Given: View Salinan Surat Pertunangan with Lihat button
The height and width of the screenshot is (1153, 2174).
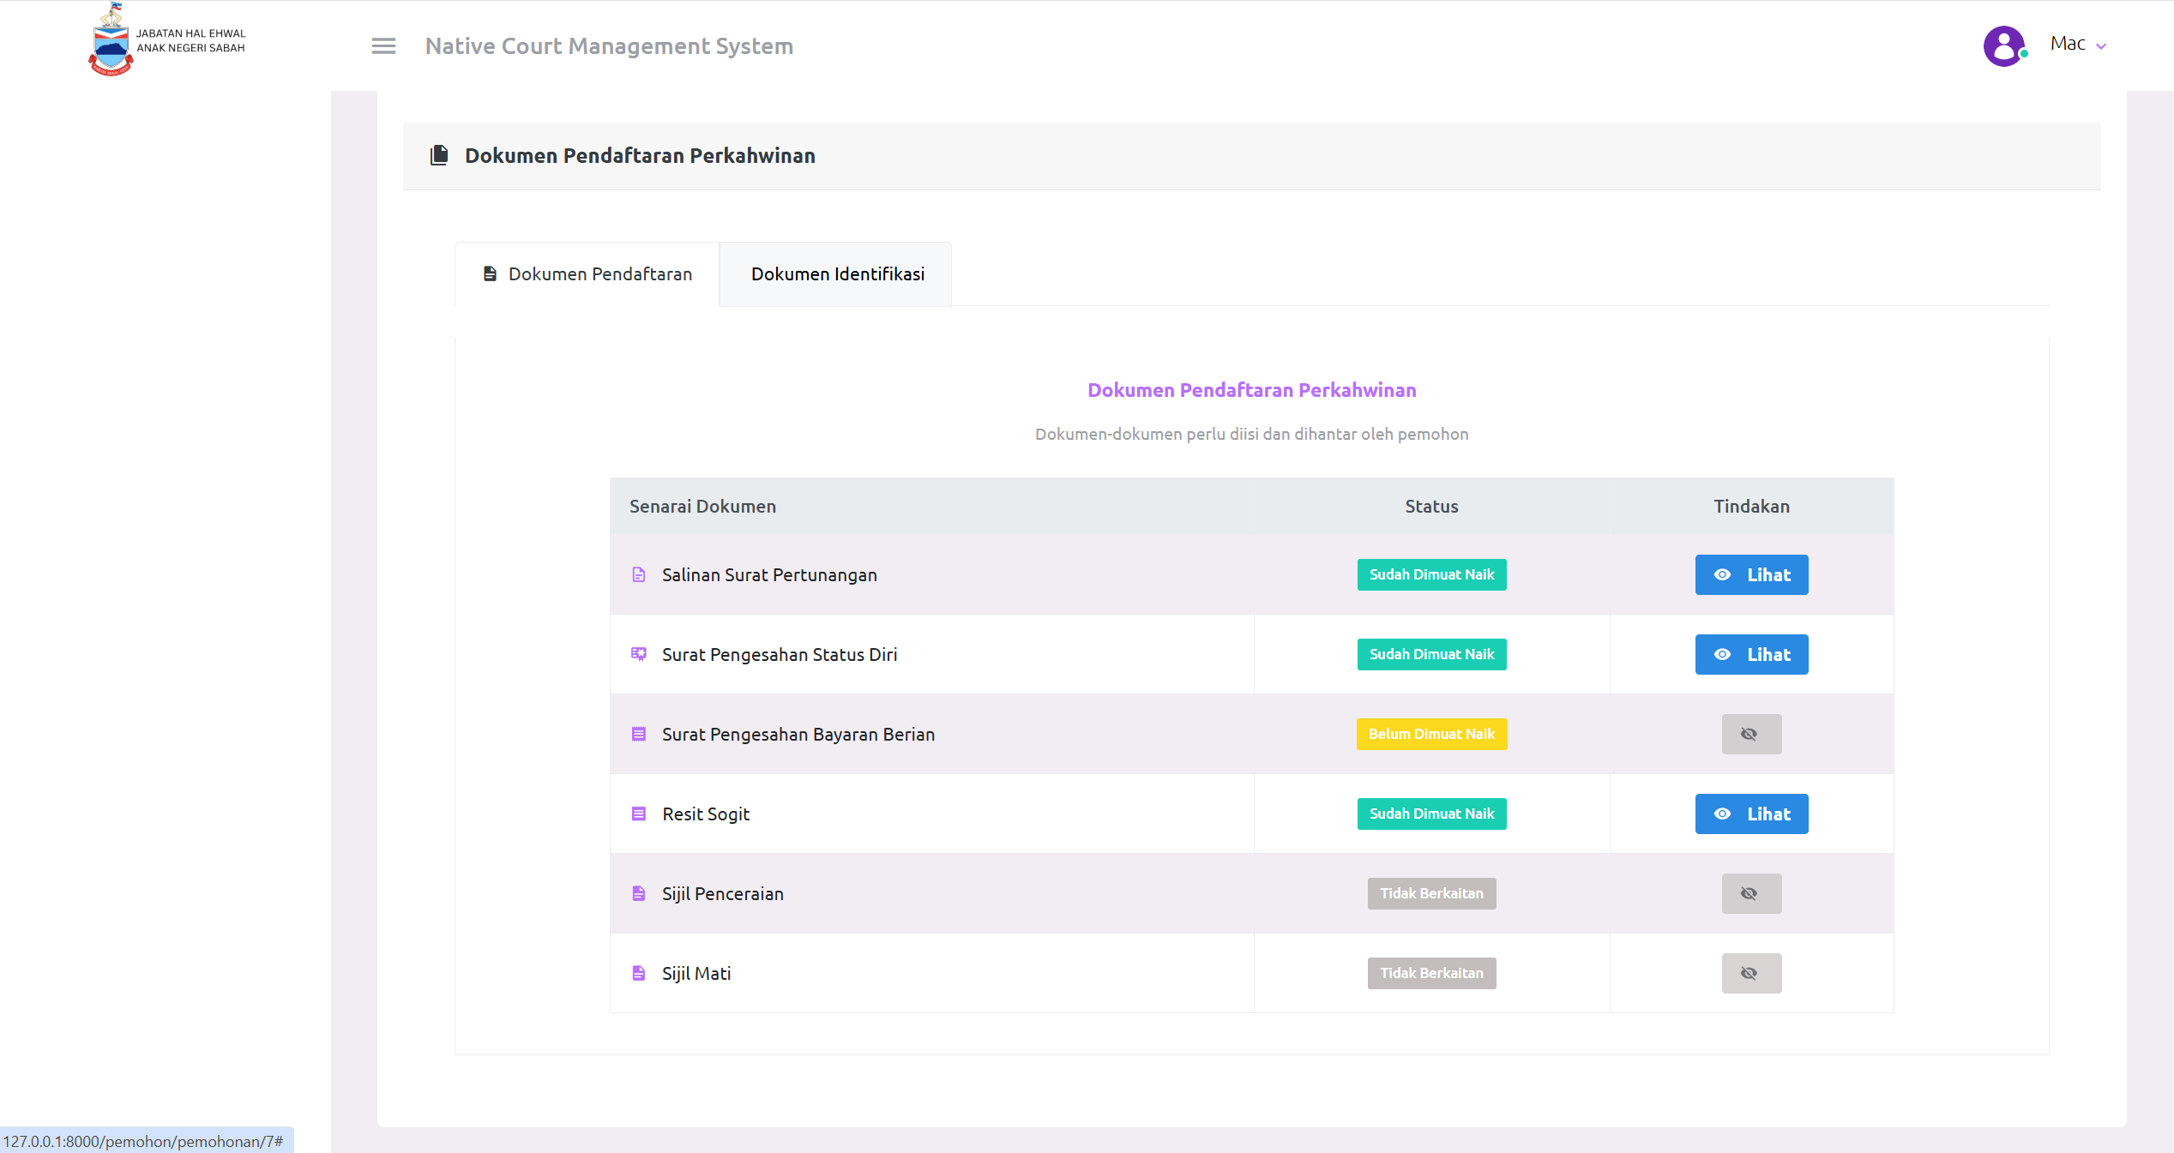Looking at the screenshot, I should tap(1750, 574).
